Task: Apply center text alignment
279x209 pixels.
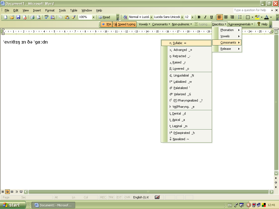Action: [226, 17]
